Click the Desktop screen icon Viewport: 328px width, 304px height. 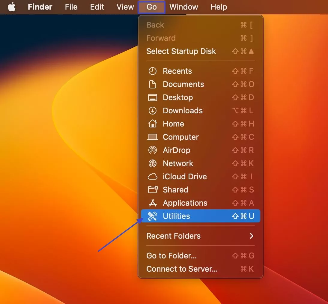click(x=153, y=97)
